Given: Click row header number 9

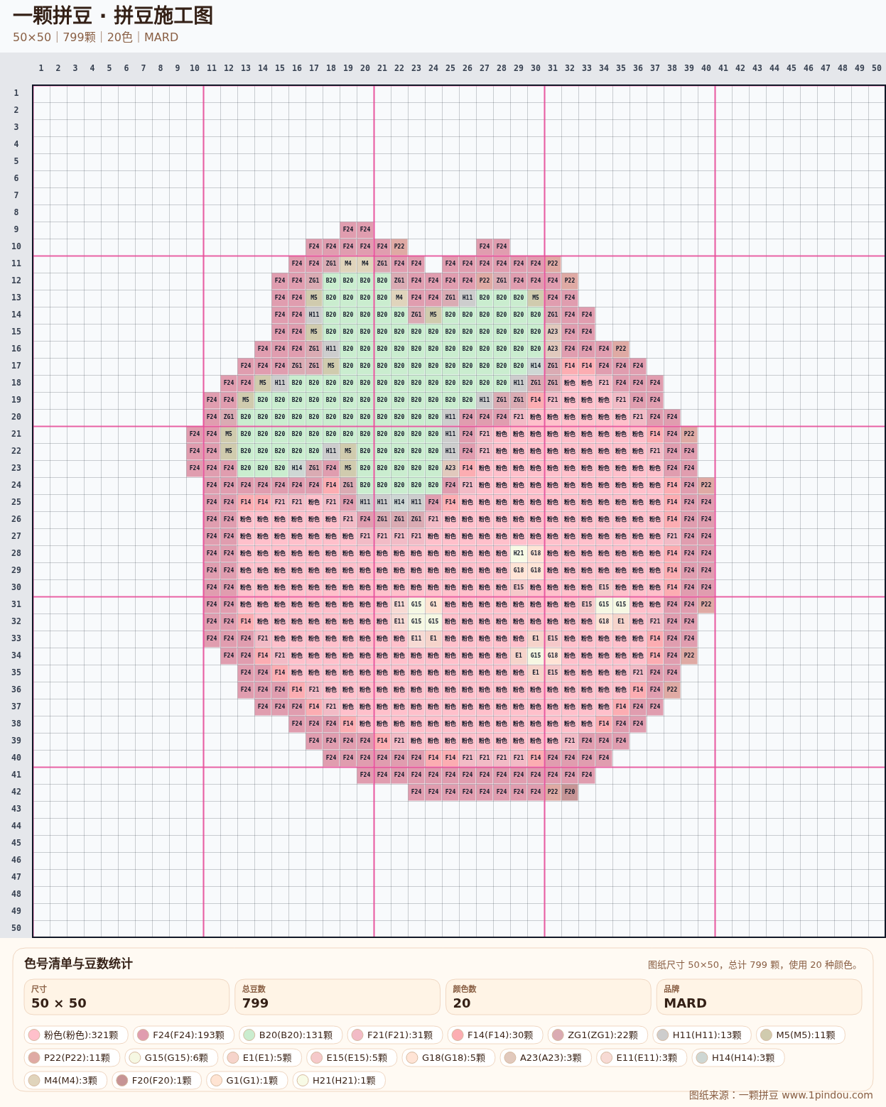Looking at the screenshot, I should (x=16, y=229).
